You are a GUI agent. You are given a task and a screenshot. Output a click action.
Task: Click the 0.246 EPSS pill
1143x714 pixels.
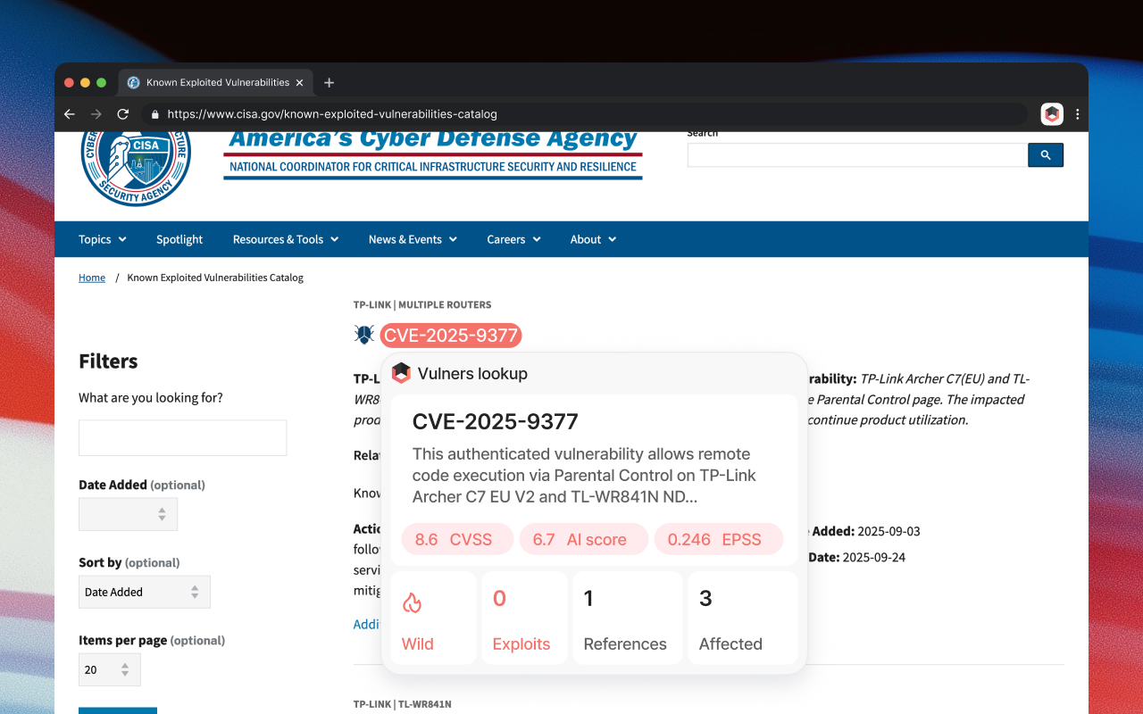[x=719, y=539]
